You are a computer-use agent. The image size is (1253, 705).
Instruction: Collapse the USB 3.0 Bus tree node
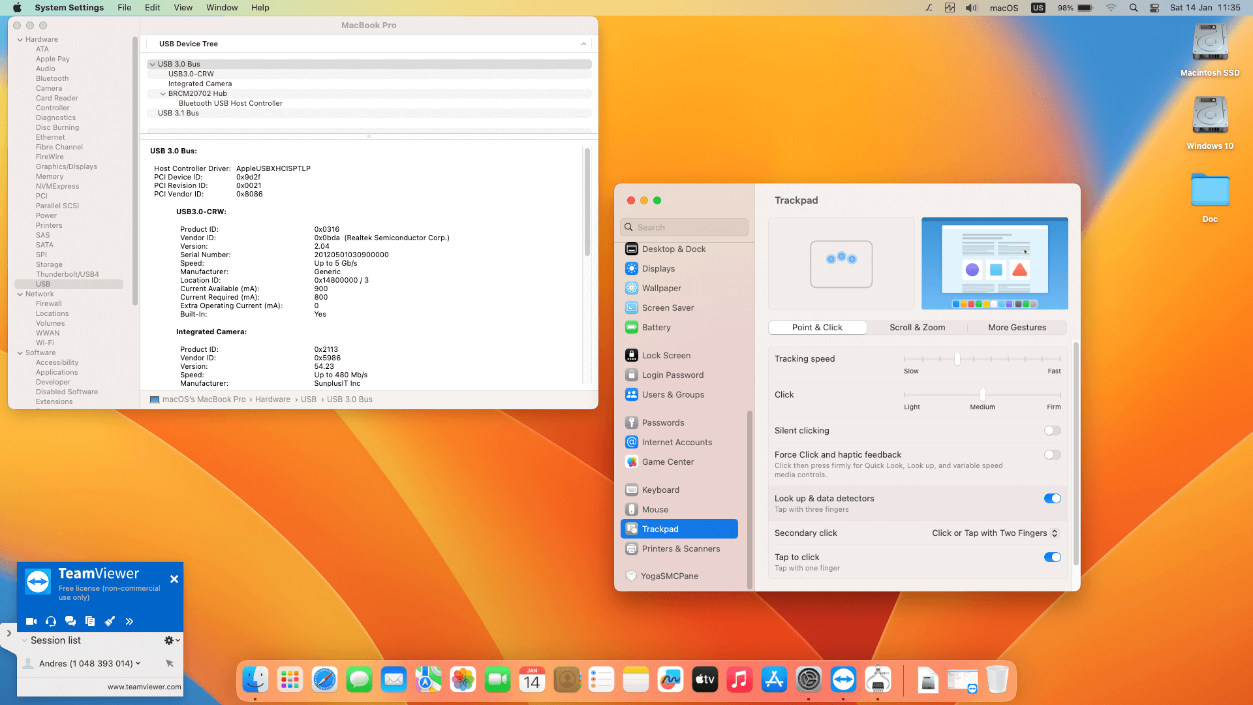(152, 64)
